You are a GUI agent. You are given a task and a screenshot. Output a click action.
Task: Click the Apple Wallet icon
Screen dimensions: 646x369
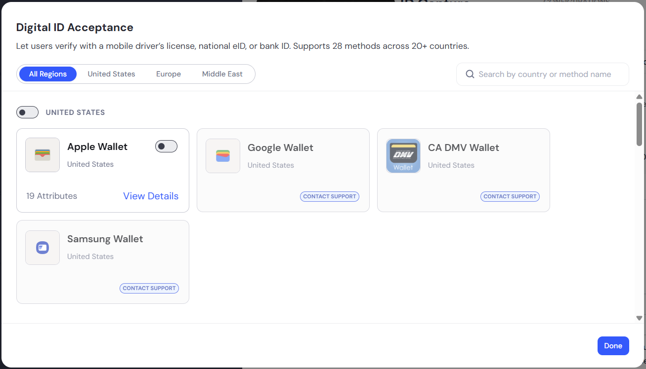pyautogui.click(x=43, y=155)
